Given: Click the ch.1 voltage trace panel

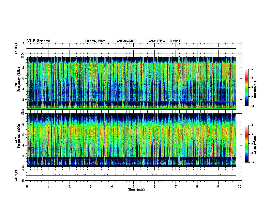Looking at the screenshot, I should (x=133, y=48).
